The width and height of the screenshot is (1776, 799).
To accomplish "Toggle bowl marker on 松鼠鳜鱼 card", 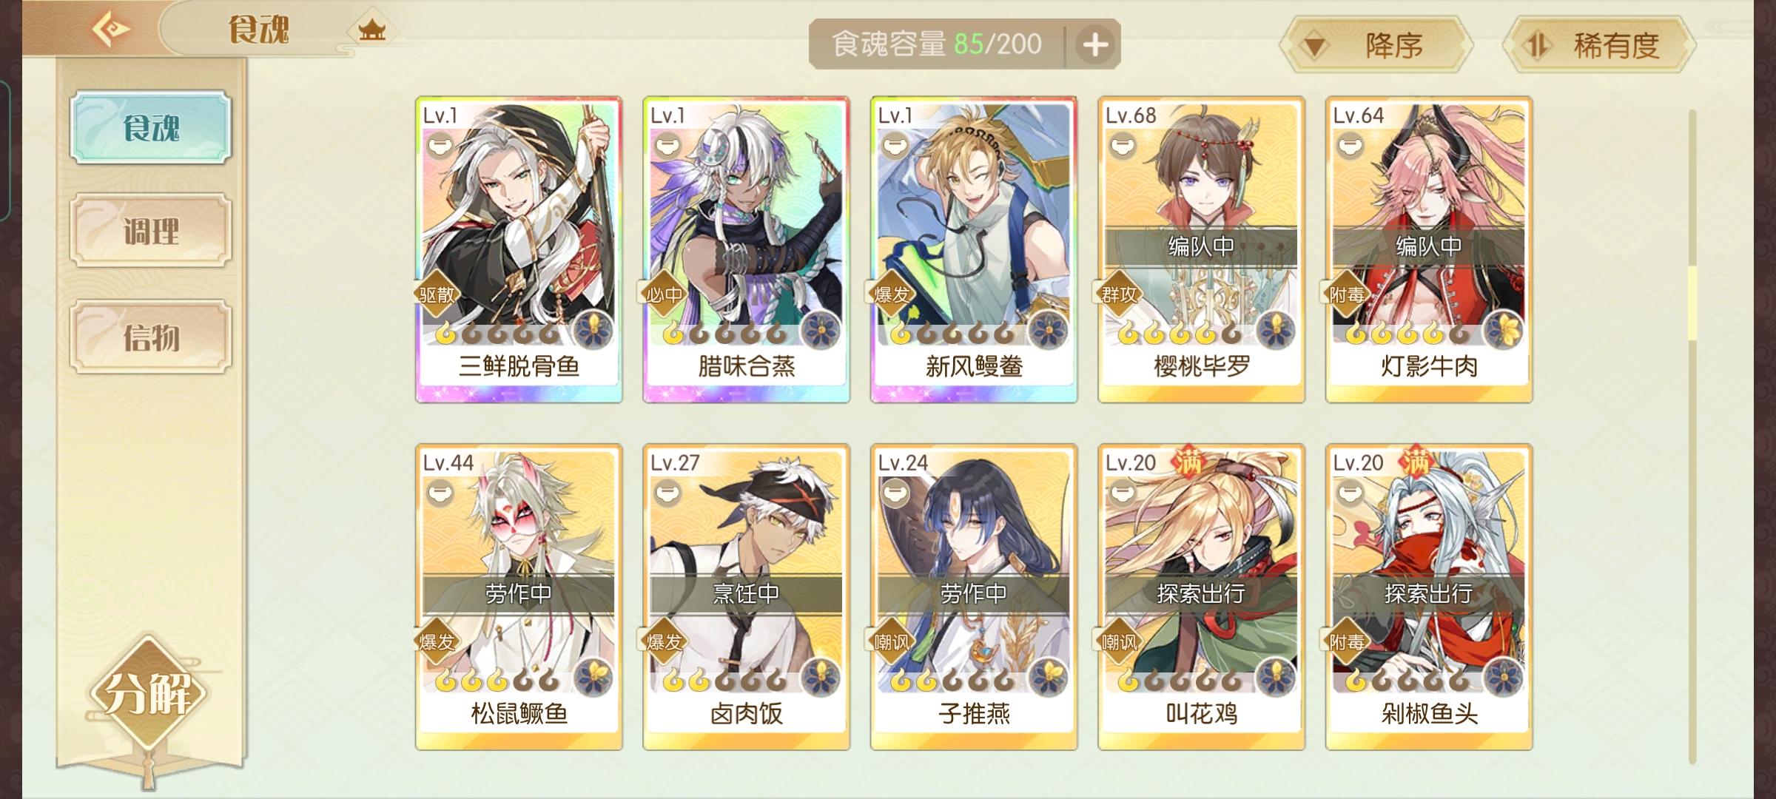I will [440, 493].
